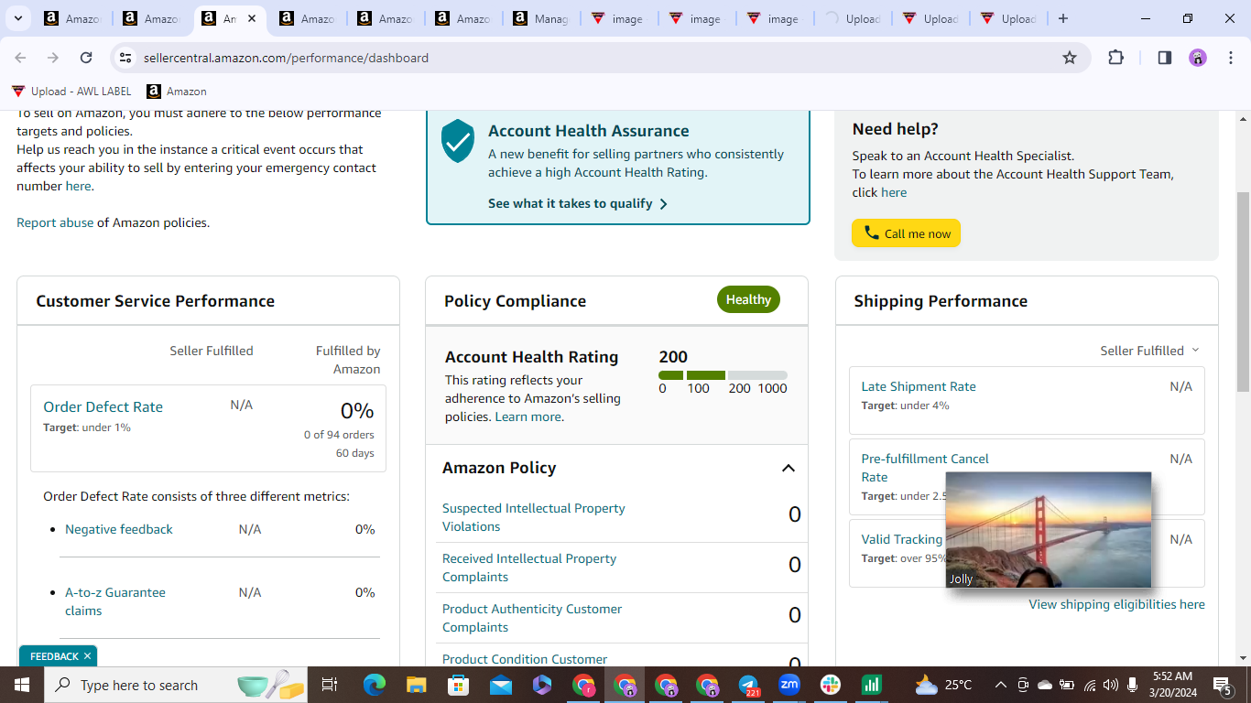Reload the Seller Central page
The width and height of the screenshot is (1251, 703).
point(86,58)
